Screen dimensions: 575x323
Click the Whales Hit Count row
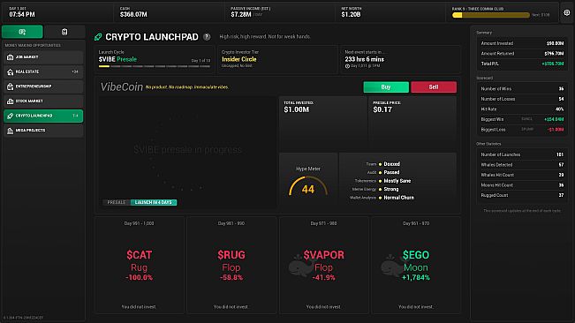522,175
